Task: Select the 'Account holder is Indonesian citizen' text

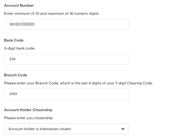Action: pyautogui.click(x=40, y=129)
